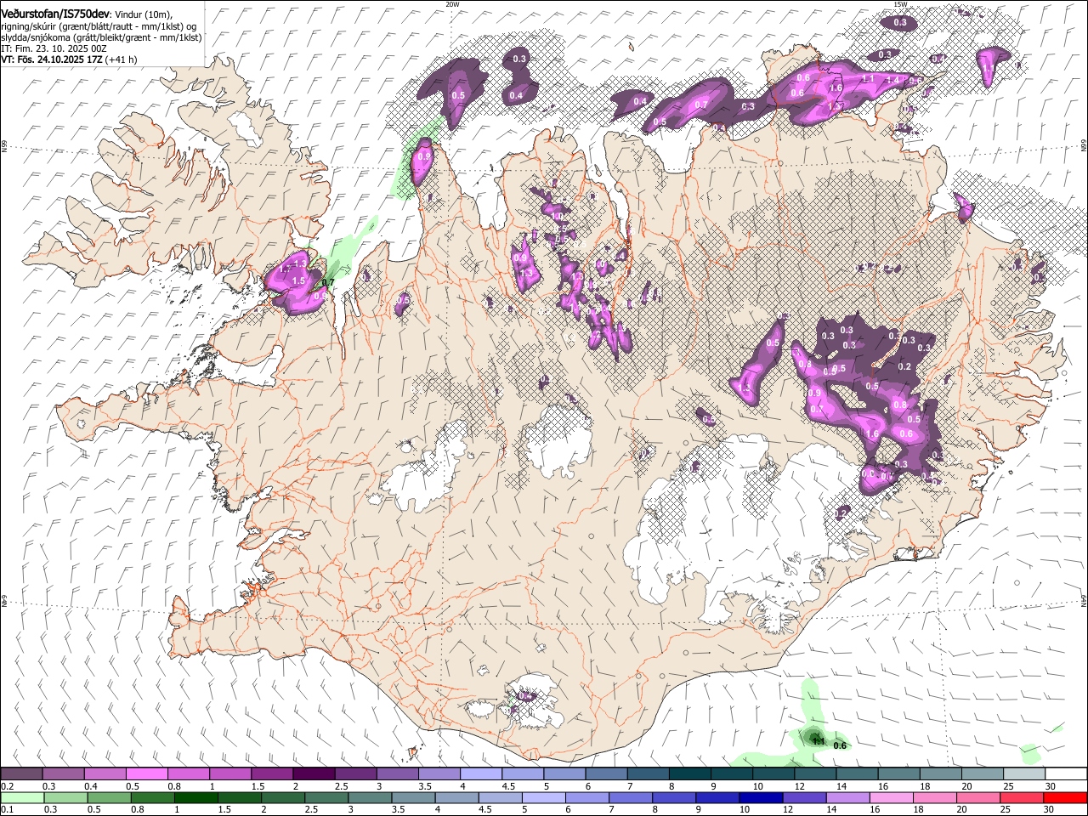Select snow legend swatch between 14 and 16
This screenshot has width=1088, height=816.
857,773
